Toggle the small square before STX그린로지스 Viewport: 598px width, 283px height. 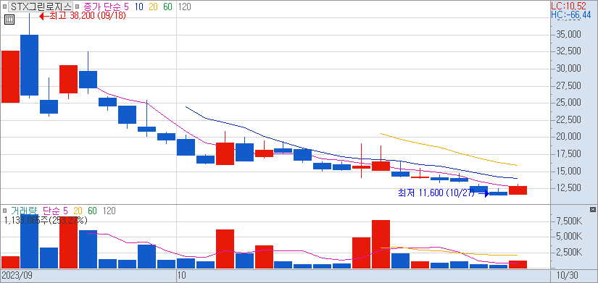click(x=4, y=7)
